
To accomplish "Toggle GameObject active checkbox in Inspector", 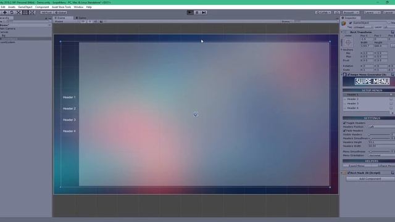I will (350, 23).
